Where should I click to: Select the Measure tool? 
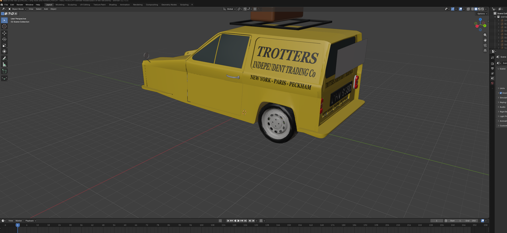click(x=4, y=65)
